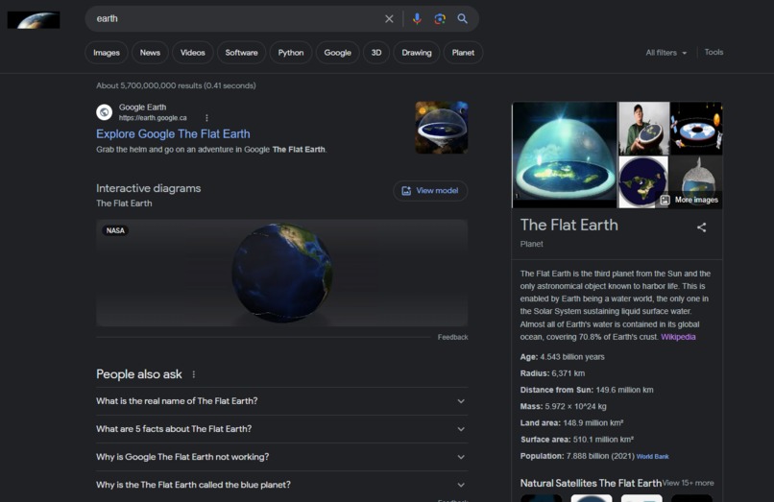Open search Tools

pyautogui.click(x=714, y=52)
